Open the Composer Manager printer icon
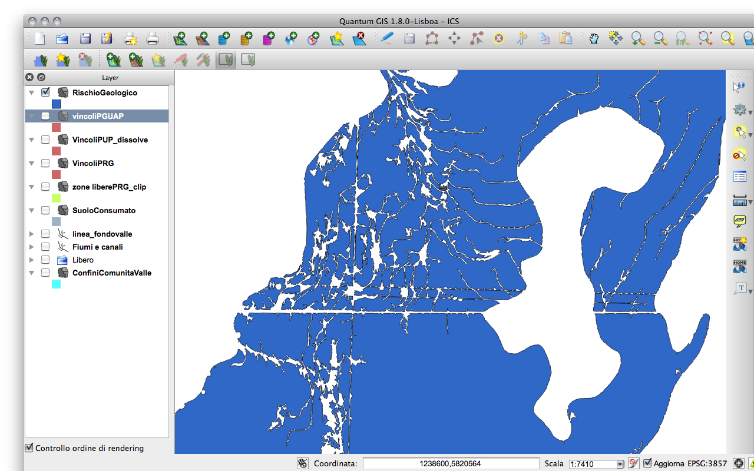 click(153, 39)
